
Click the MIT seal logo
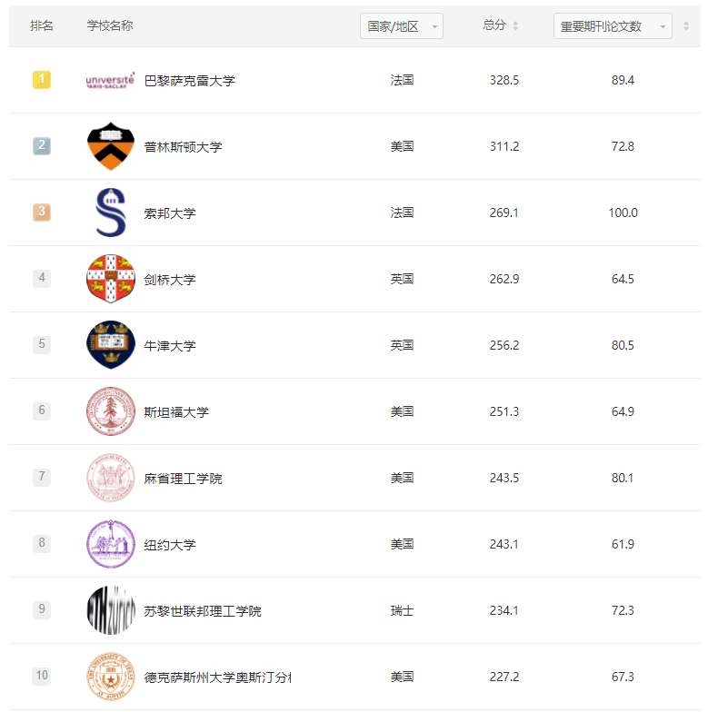(110, 478)
